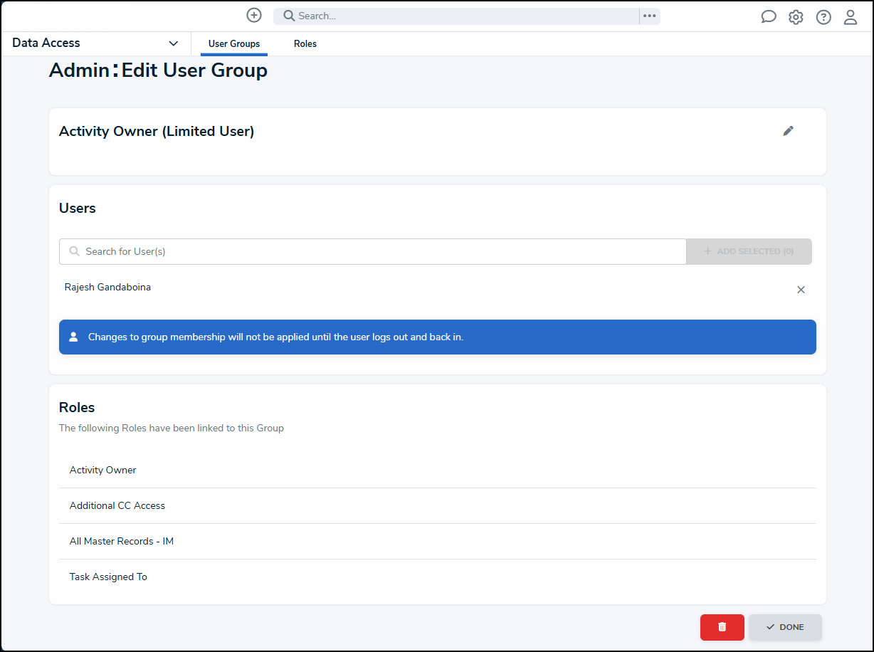Delete the user group with trash button

pyautogui.click(x=722, y=627)
